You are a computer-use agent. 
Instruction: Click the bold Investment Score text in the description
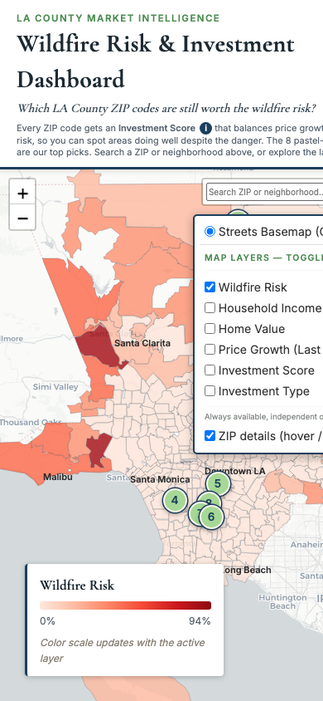tap(157, 128)
